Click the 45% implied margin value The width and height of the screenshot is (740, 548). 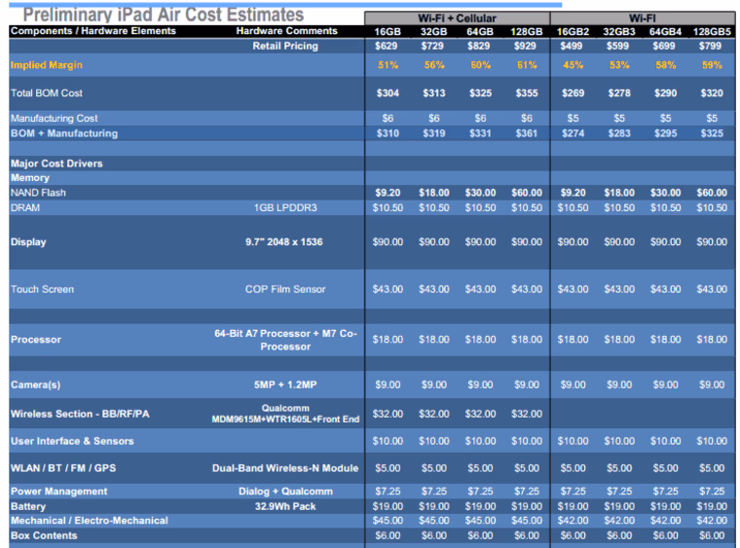[573, 65]
